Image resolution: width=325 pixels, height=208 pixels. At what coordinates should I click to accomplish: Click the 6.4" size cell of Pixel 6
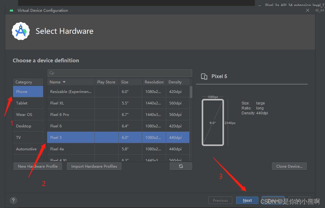pyautogui.click(x=130, y=126)
